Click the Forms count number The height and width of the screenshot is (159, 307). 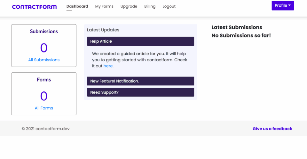pyautogui.click(x=44, y=96)
